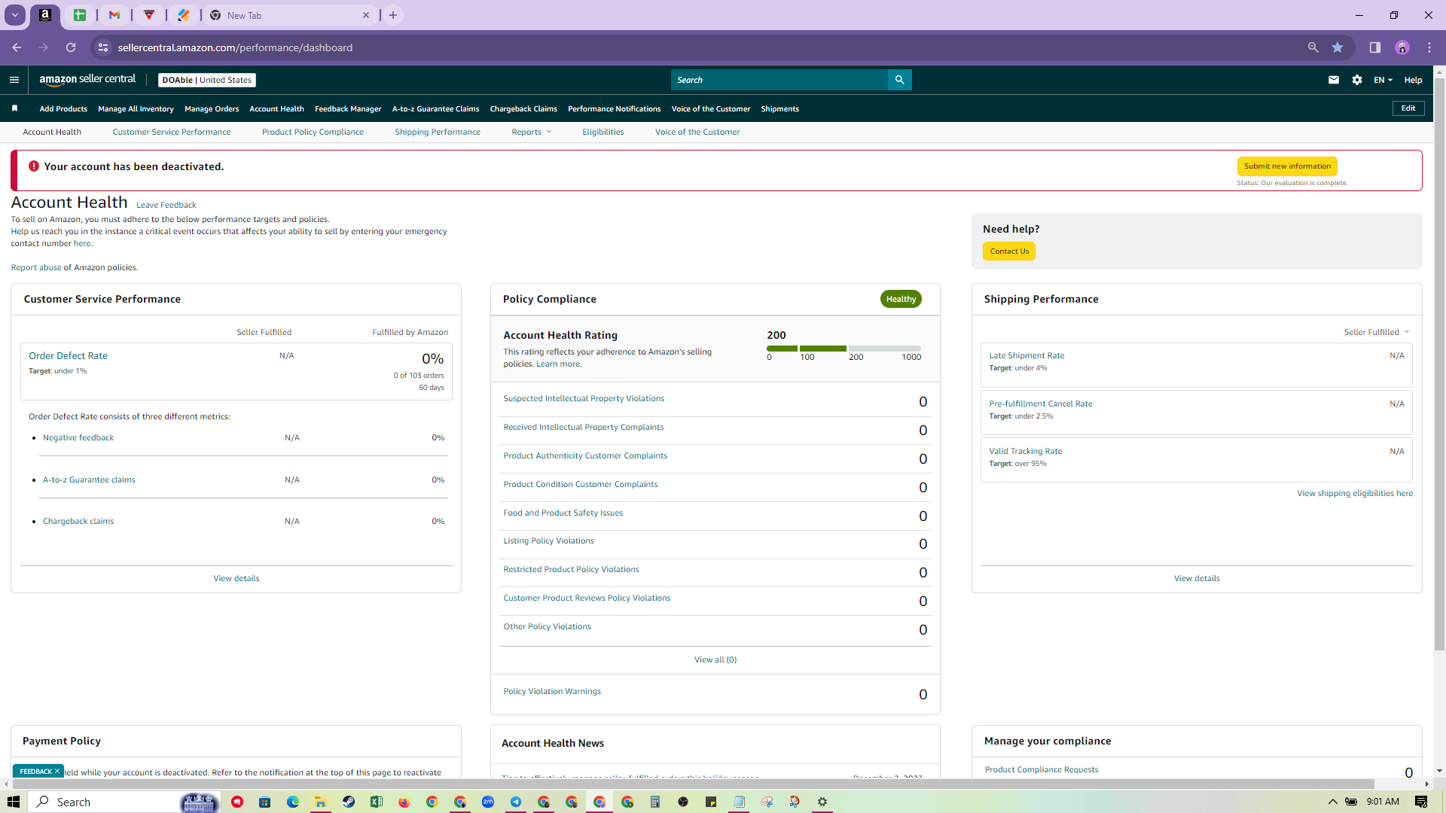Open Feedback Manager in the favorites bar
This screenshot has width=1446, height=813.
(348, 108)
